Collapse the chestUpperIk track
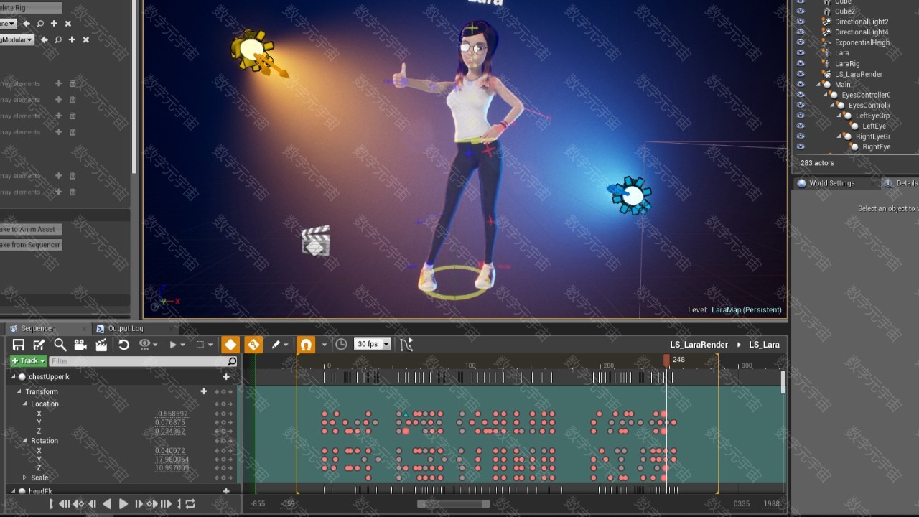Image resolution: width=919 pixels, height=517 pixels. [x=13, y=377]
